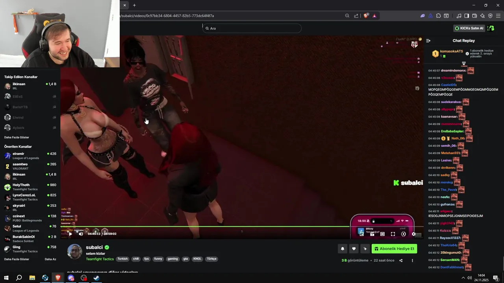Screen dimensions: 504x283
Task: Open the Teamfight Tactics category link
Action: [100, 259]
